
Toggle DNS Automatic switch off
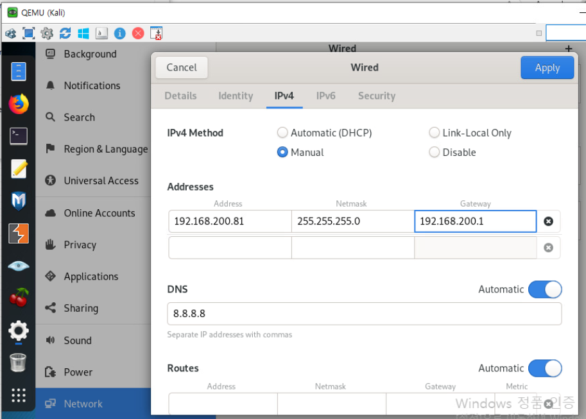pyautogui.click(x=545, y=289)
